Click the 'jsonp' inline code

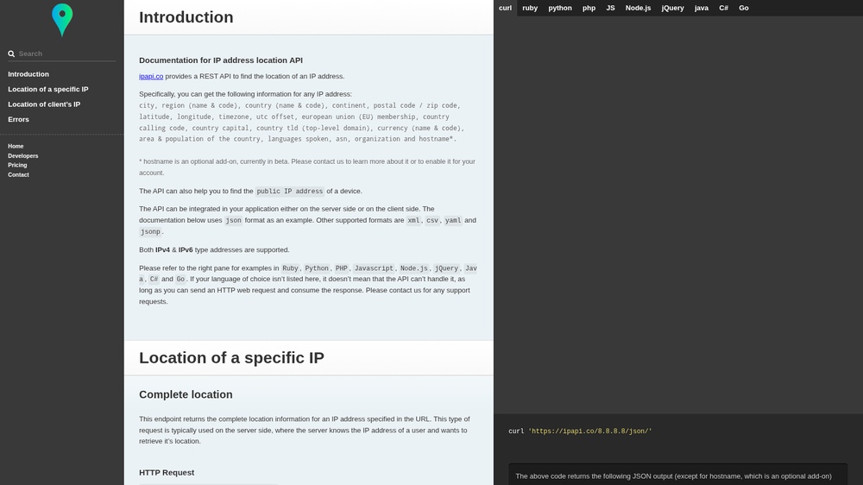click(149, 232)
